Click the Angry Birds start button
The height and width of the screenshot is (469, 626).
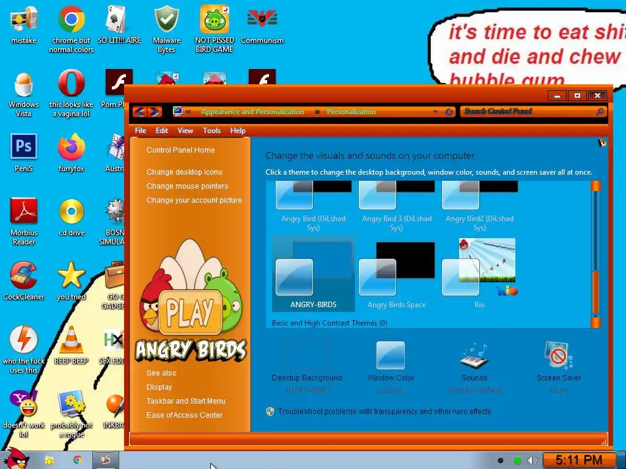tap(16, 458)
